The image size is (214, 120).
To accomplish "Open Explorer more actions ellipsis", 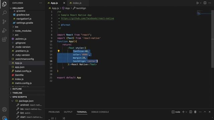I will (x=41, y=3).
